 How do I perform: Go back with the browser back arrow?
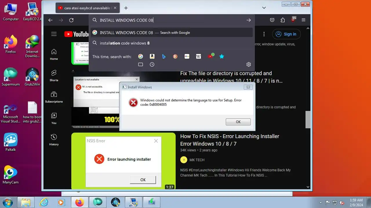(x=50, y=20)
